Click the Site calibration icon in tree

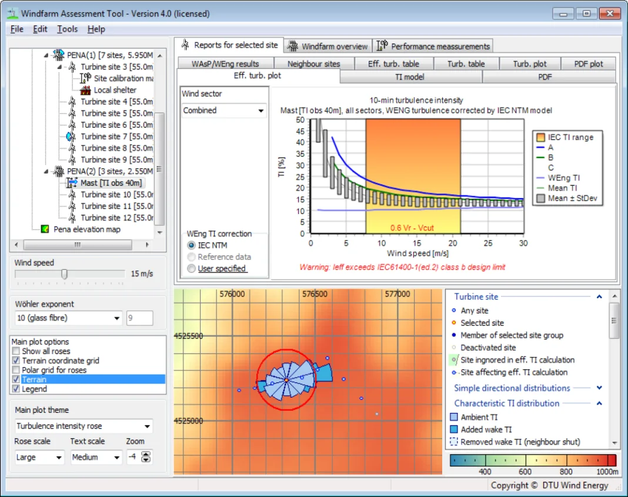tap(85, 78)
